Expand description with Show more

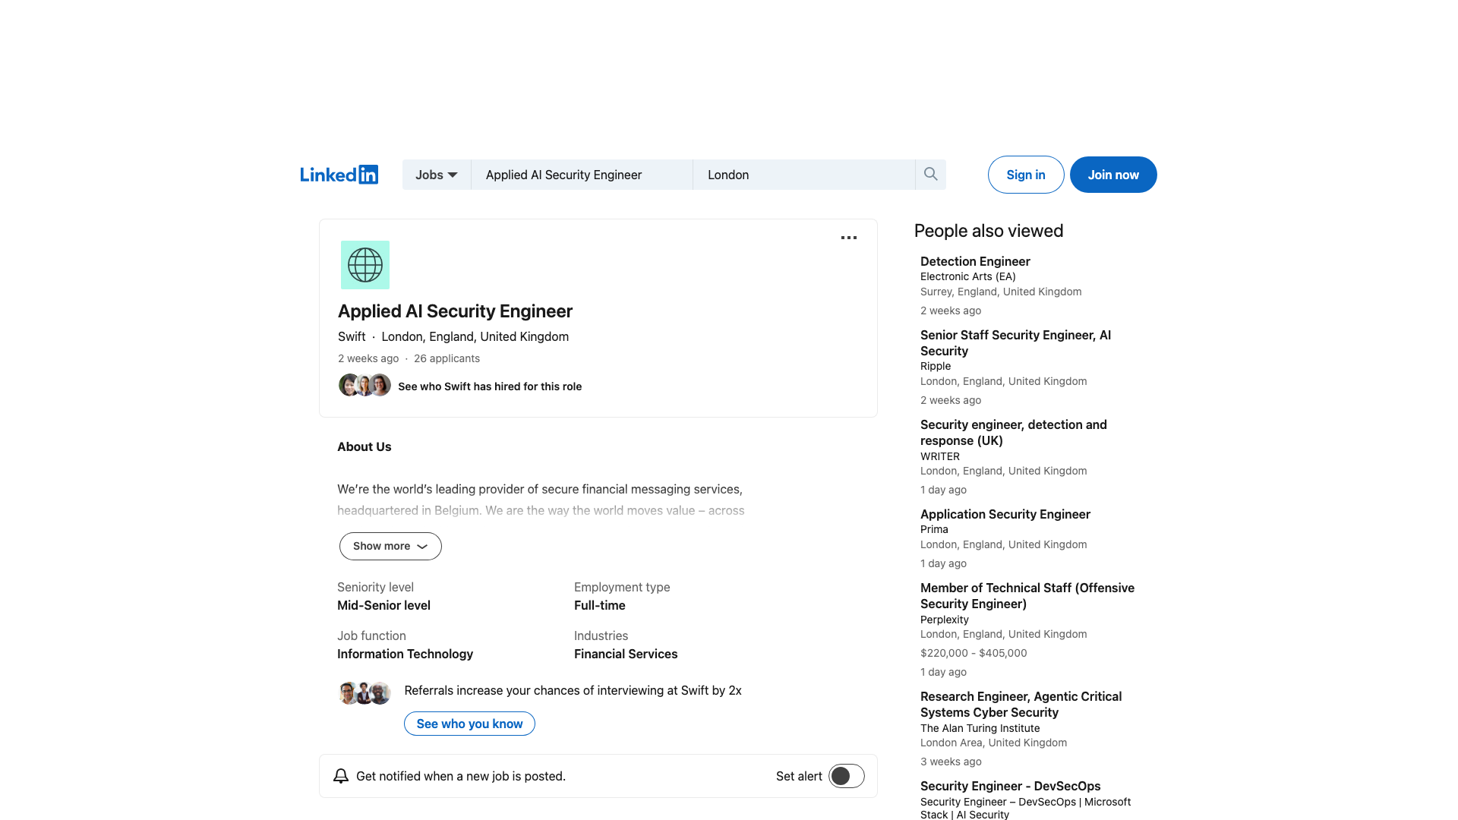click(390, 546)
